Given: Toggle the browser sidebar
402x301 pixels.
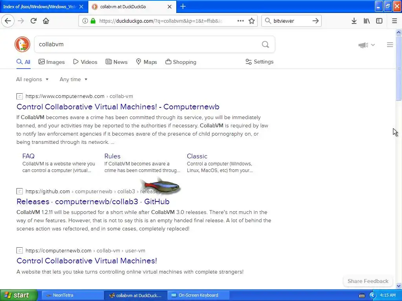Looking at the screenshot, I should tap(379, 21).
